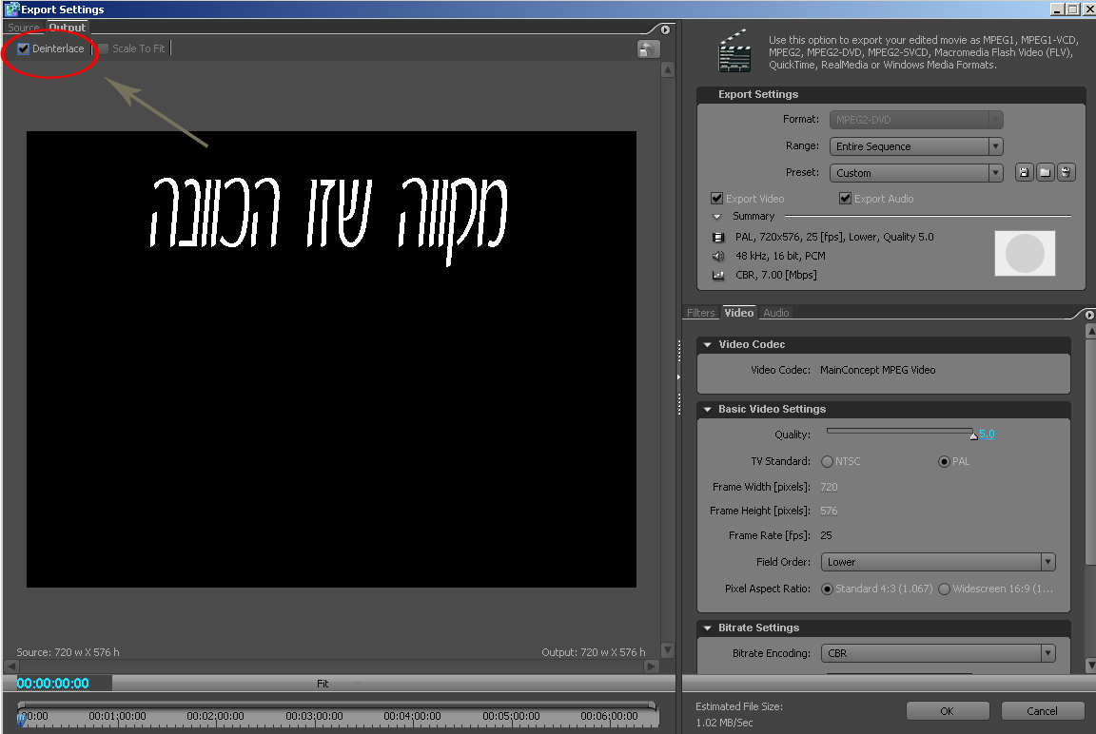Open the Bitrate Encoding dropdown
Screen dimensions: 1096x734
pyautogui.click(x=938, y=654)
